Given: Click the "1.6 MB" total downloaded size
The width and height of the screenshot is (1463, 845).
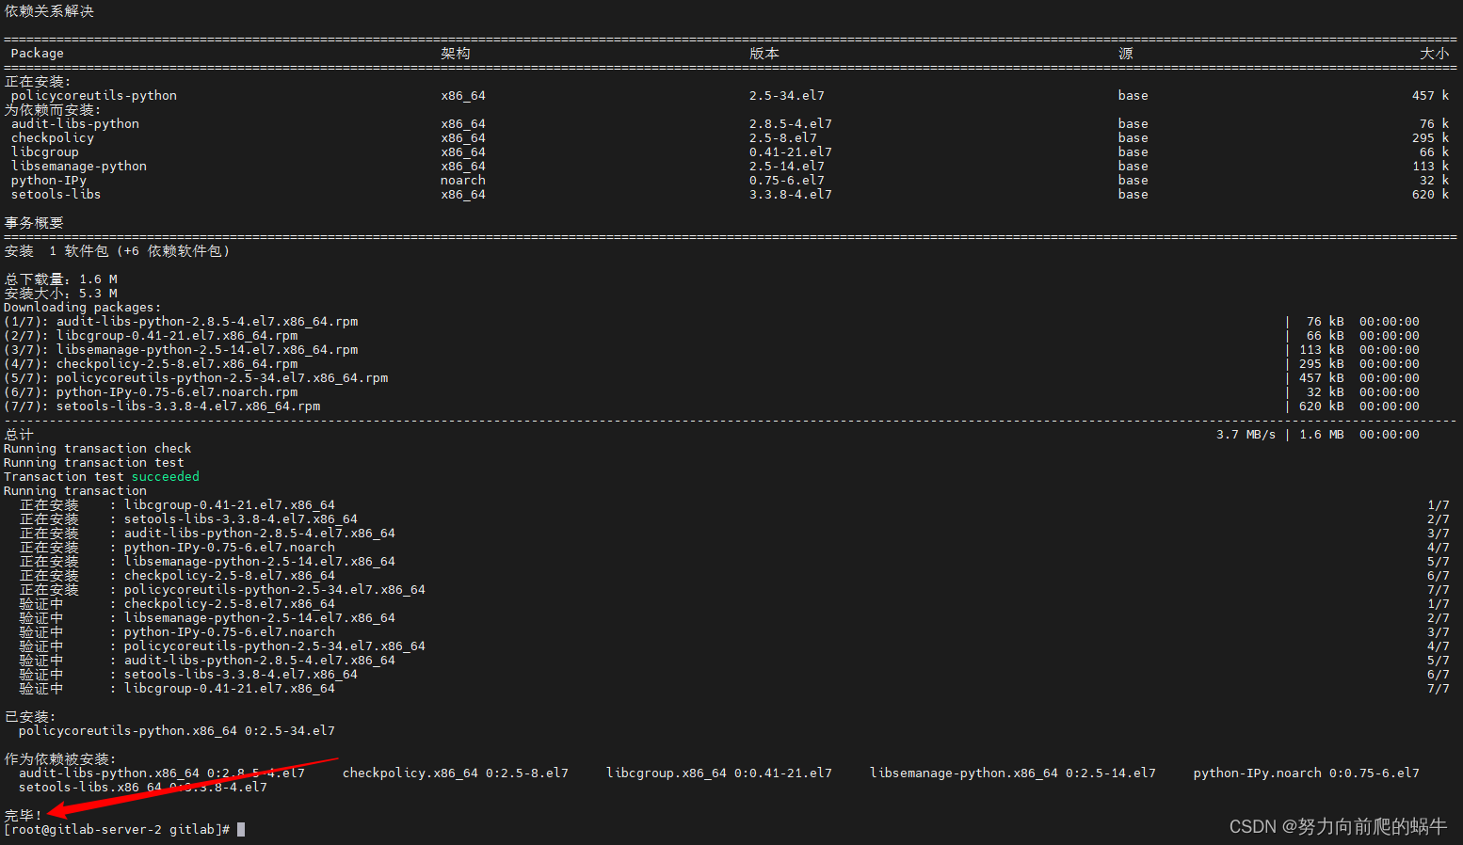Looking at the screenshot, I should coord(1322,435).
